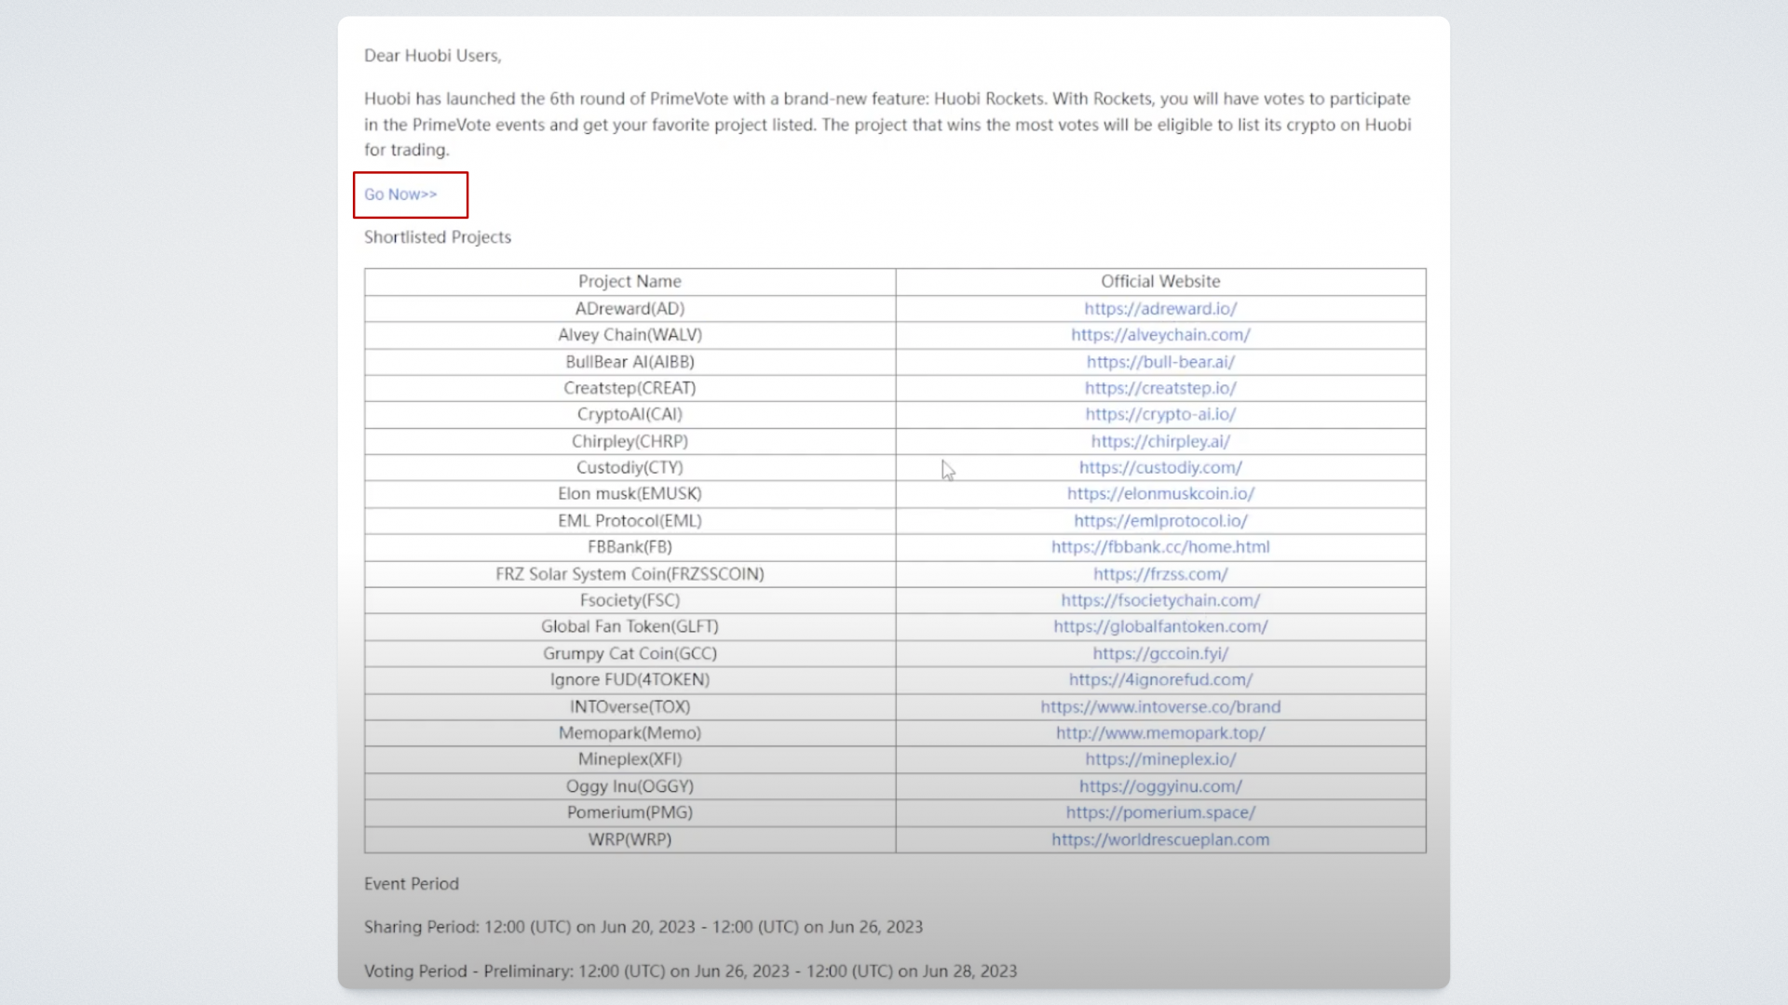
Task: Click the Go Now>> link
Action: click(400, 194)
